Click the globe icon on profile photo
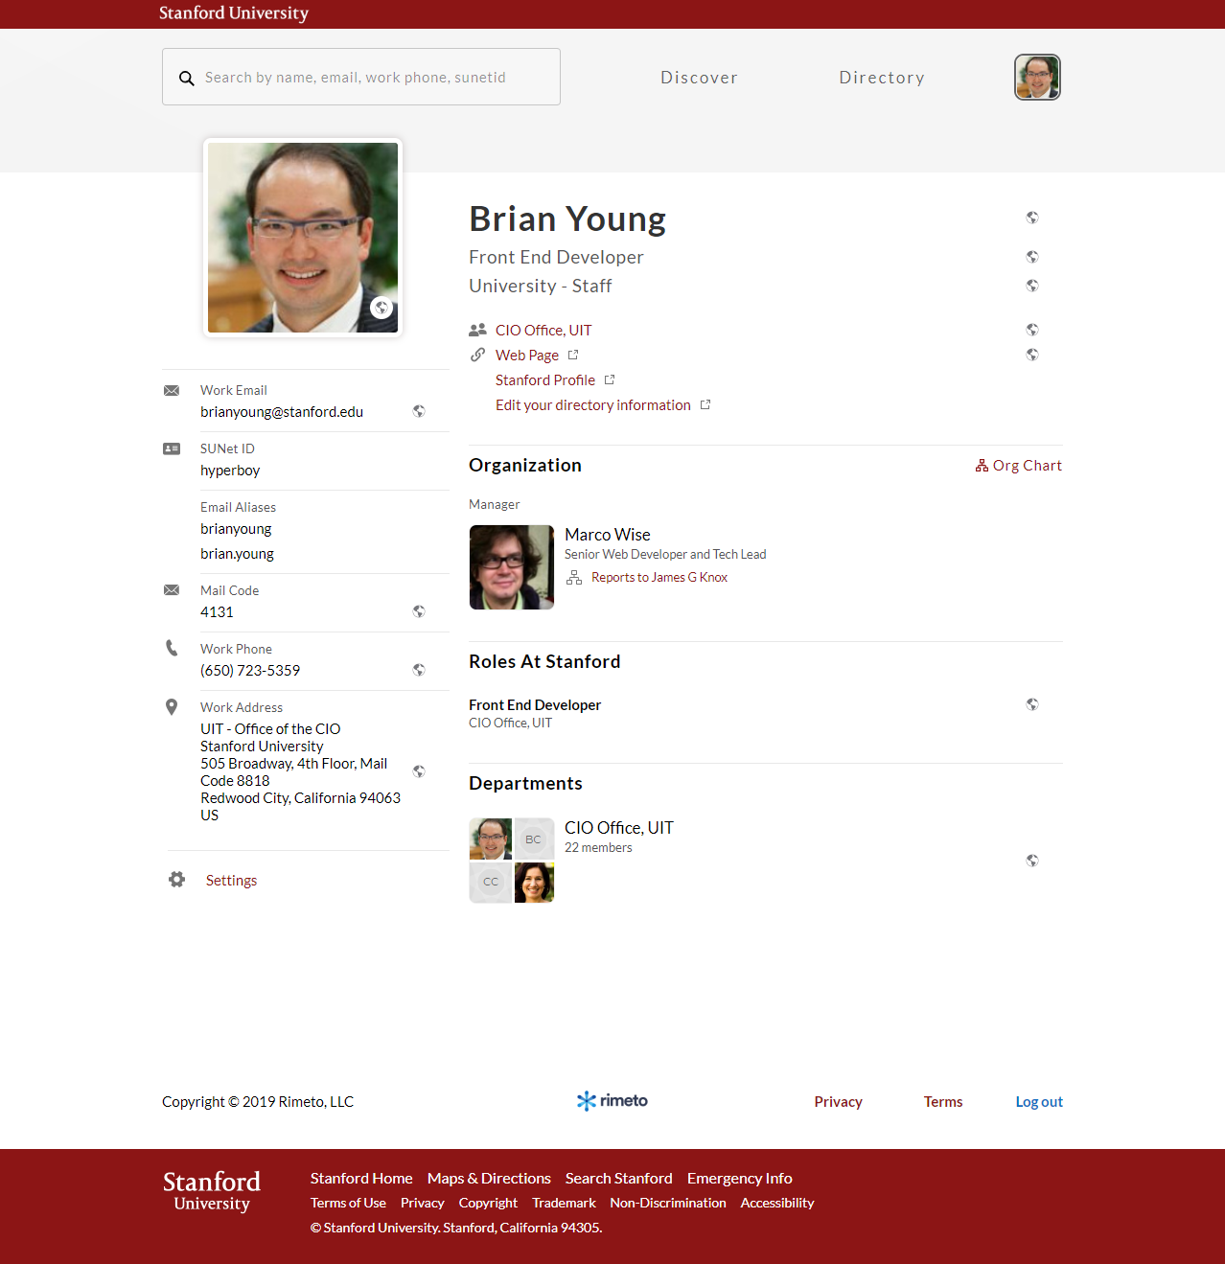The width and height of the screenshot is (1225, 1264). pyautogui.click(x=381, y=308)
